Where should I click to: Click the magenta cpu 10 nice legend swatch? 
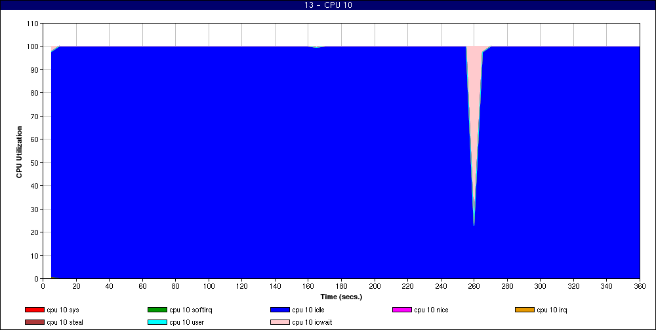[x=402, y=310]
